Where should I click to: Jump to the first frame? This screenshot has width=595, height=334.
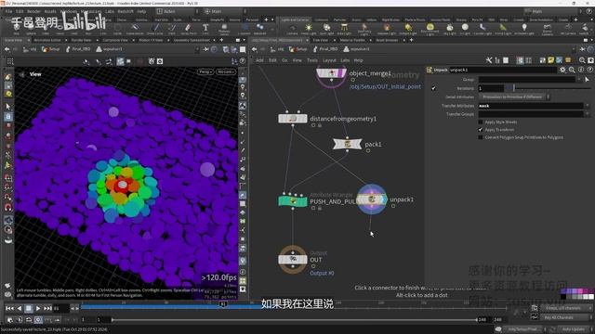pos(9,308)
